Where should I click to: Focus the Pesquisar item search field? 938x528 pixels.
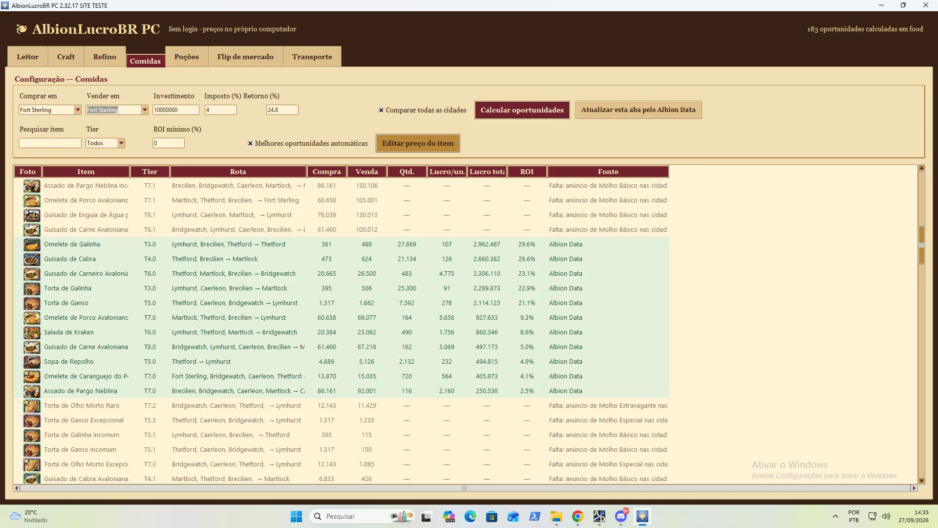coord(50,143)
